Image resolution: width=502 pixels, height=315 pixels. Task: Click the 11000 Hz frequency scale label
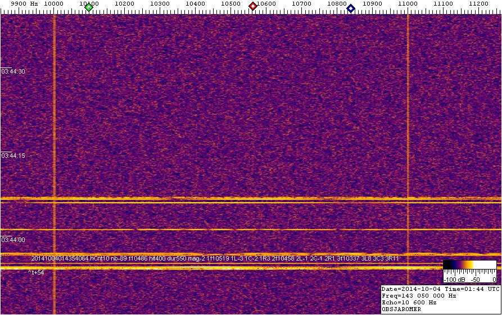(408, 4)
